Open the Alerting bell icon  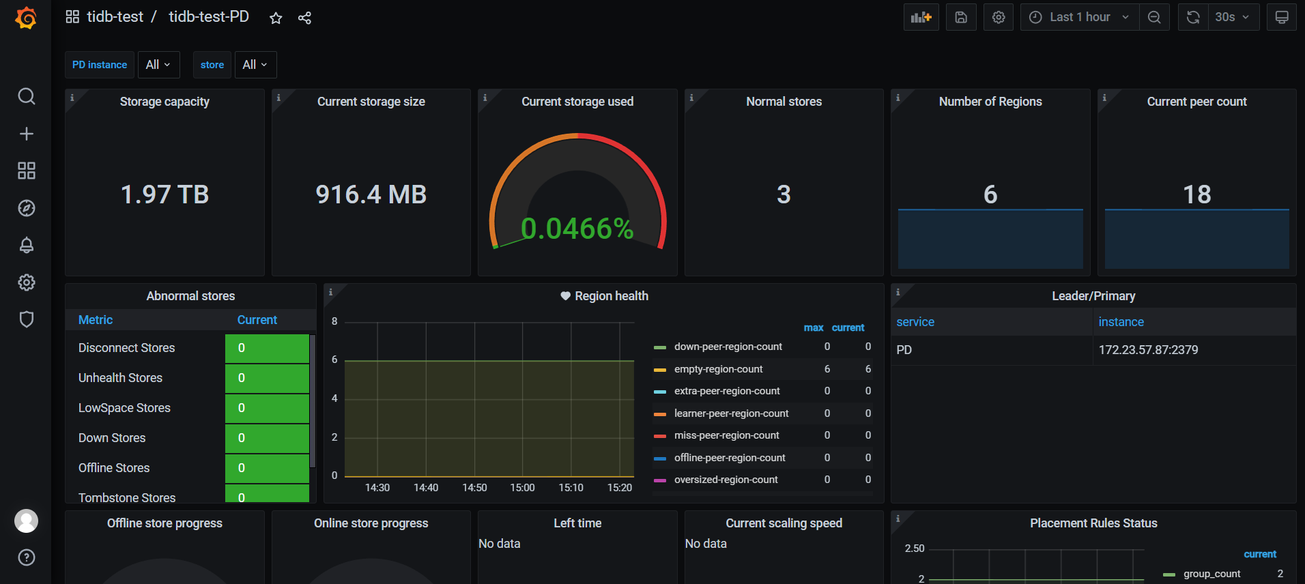coord(26,245)
